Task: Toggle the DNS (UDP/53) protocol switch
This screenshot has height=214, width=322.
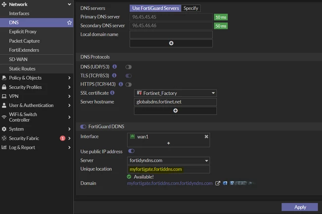Action: [x=129, y=67]
